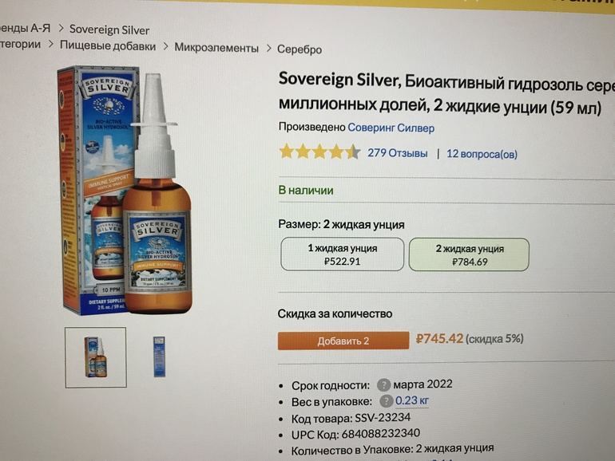Click the help icon beside Срок годности

tap(383, 385)
